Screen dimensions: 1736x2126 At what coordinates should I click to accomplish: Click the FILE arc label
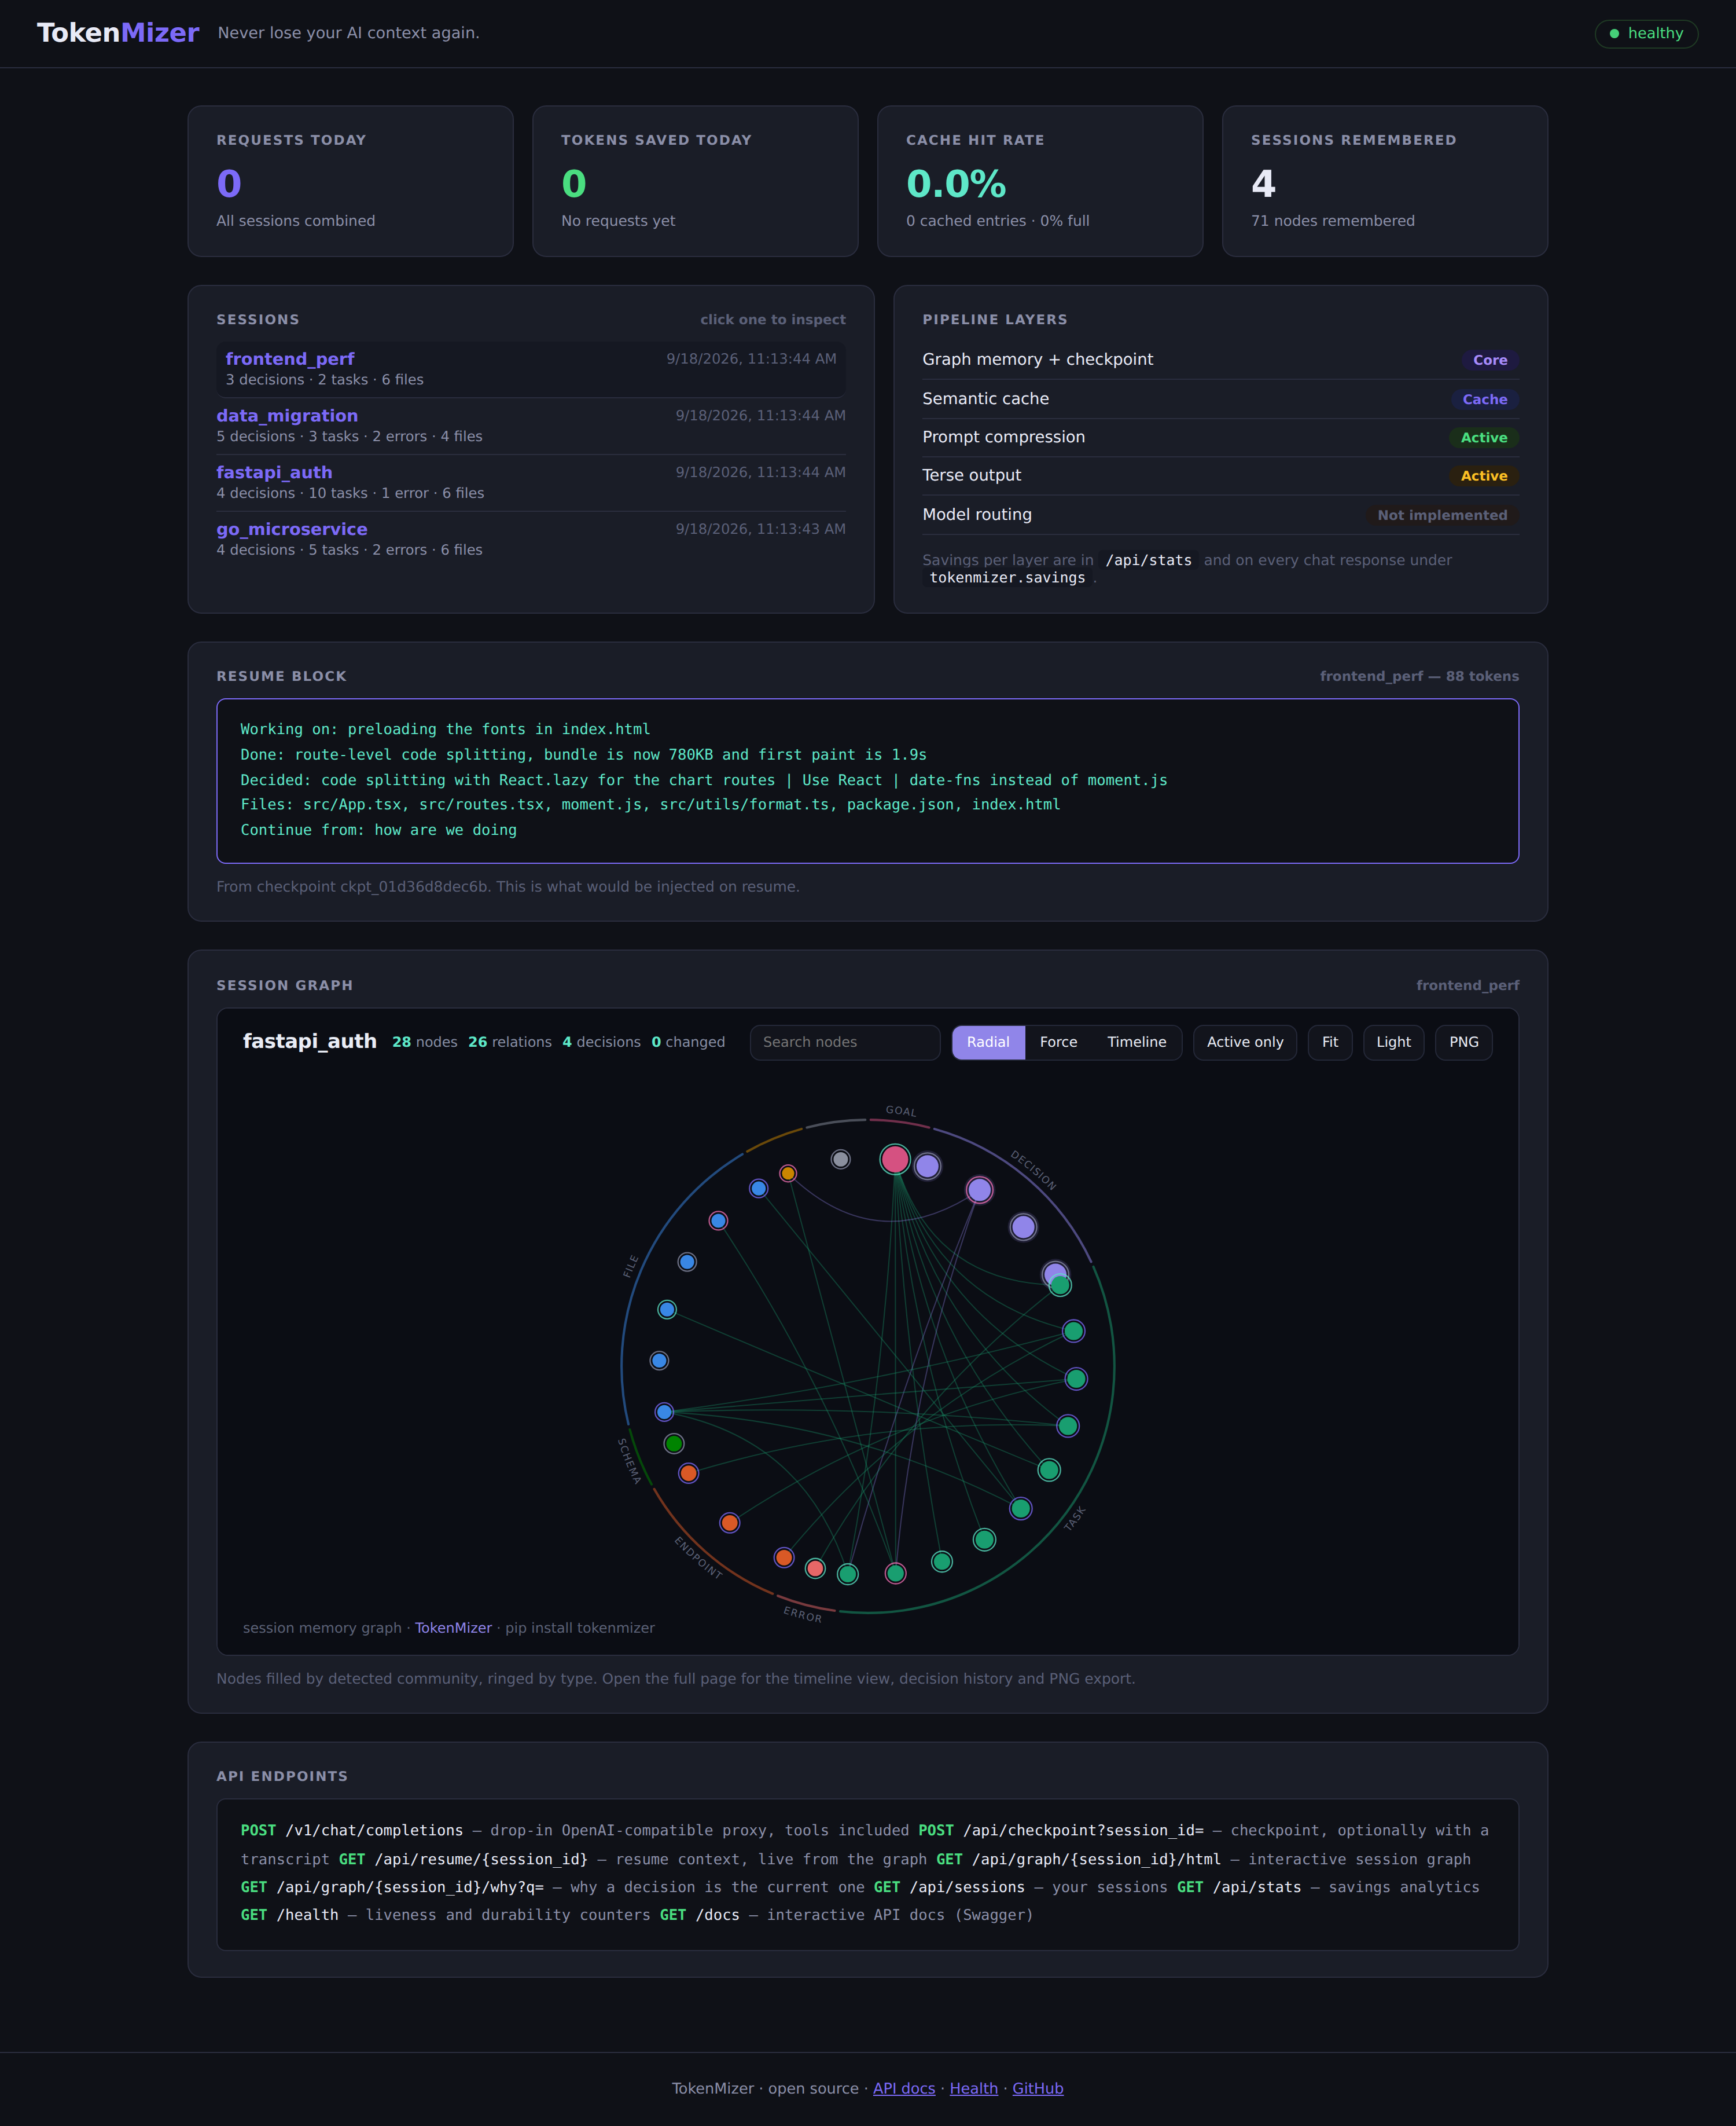[x=630, y=1266]
